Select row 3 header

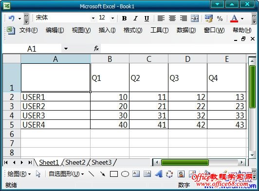tap(12, 106)
